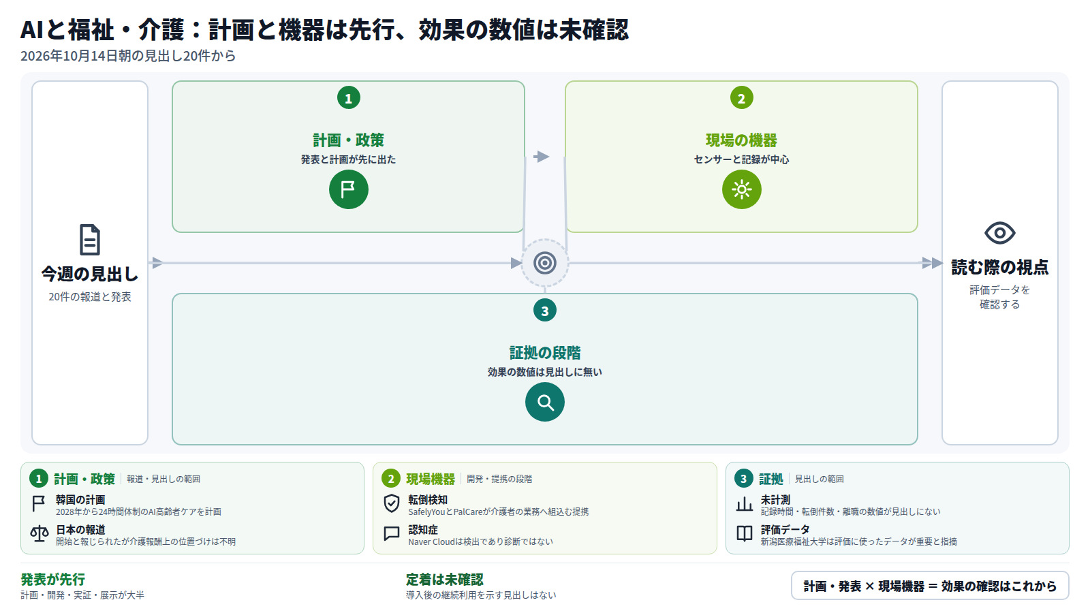
Task: Click the 記録時間・転倒件数・離職 description line
Action: 850,512
